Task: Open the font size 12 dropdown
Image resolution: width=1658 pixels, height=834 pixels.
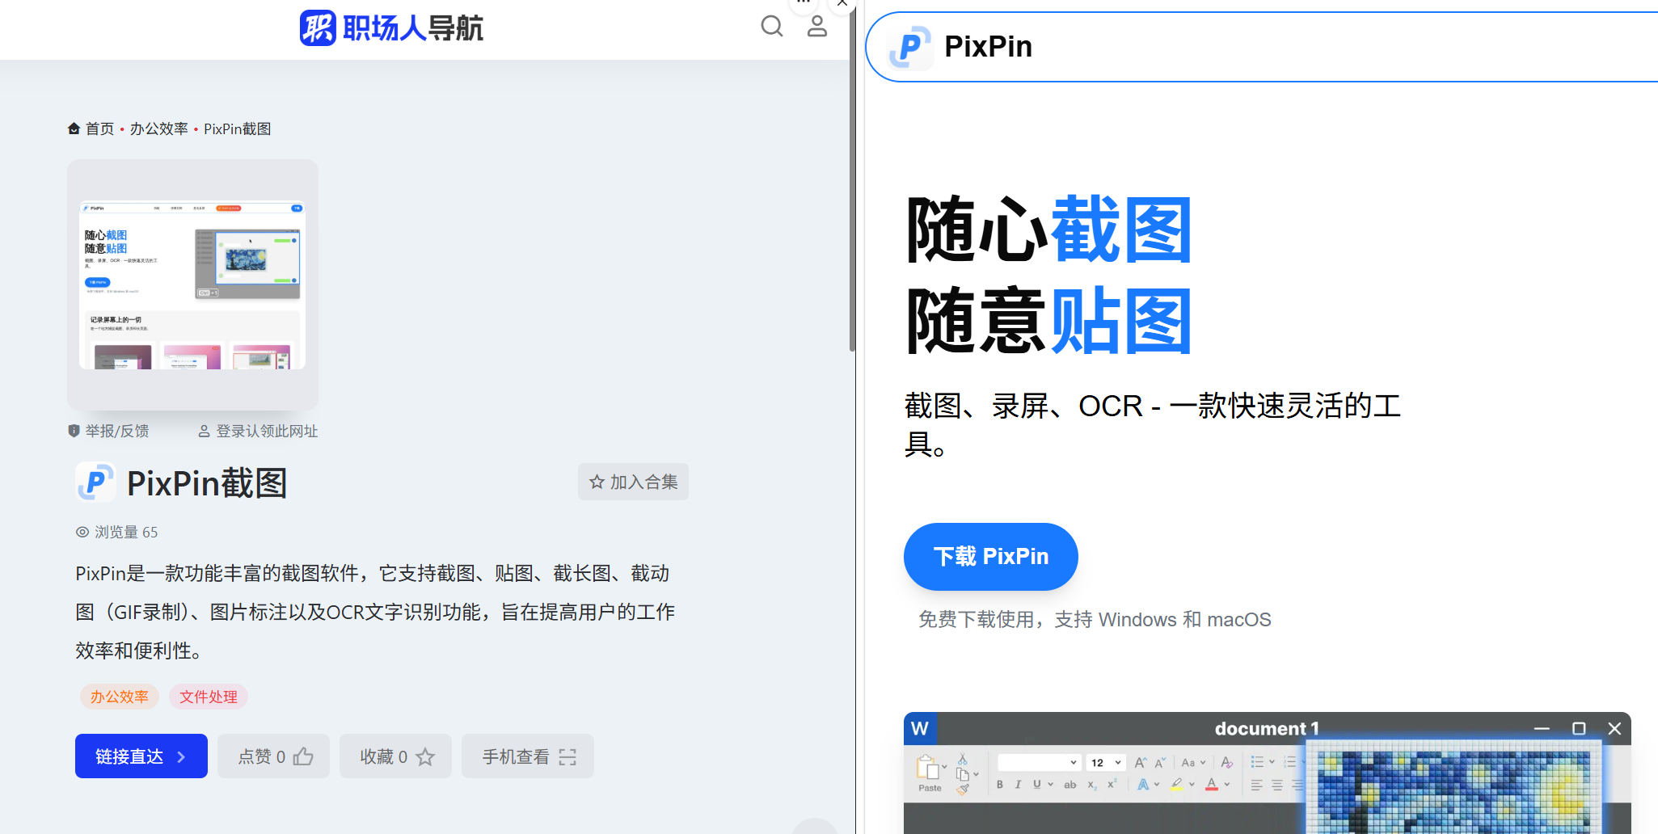Action: point(1106,762)
